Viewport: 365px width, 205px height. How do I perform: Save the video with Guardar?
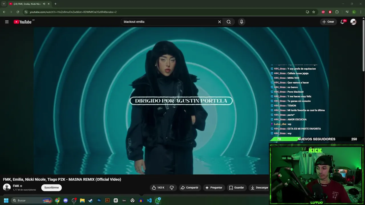237,188
